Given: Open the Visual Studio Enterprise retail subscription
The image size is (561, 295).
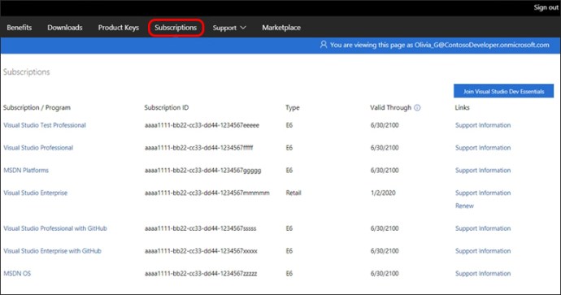Looking at the screenshot, I should (x=36, y=193).
